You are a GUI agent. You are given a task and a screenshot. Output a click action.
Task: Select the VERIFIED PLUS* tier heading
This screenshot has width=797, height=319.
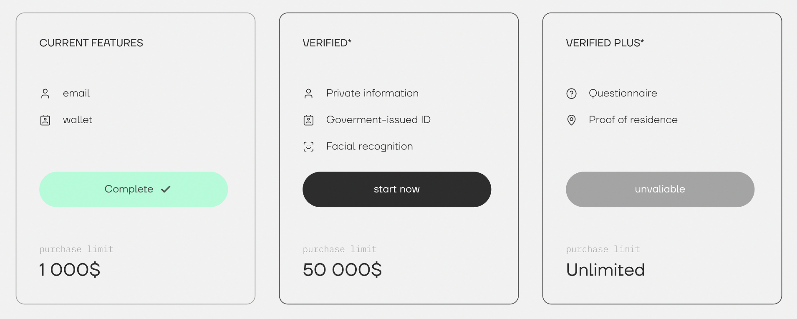605,43
